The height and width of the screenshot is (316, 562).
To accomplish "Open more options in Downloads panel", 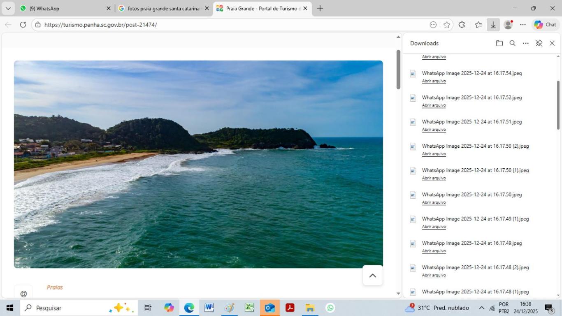I will [x=525, y=43].
